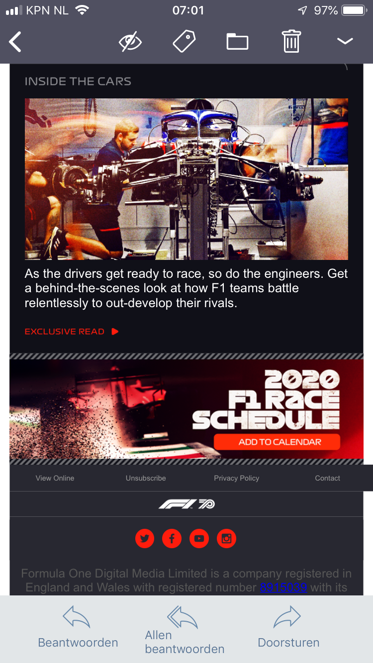Click the red arrow beside EXCLUSIVE READ
373x663 pixels.
(115, 331)
